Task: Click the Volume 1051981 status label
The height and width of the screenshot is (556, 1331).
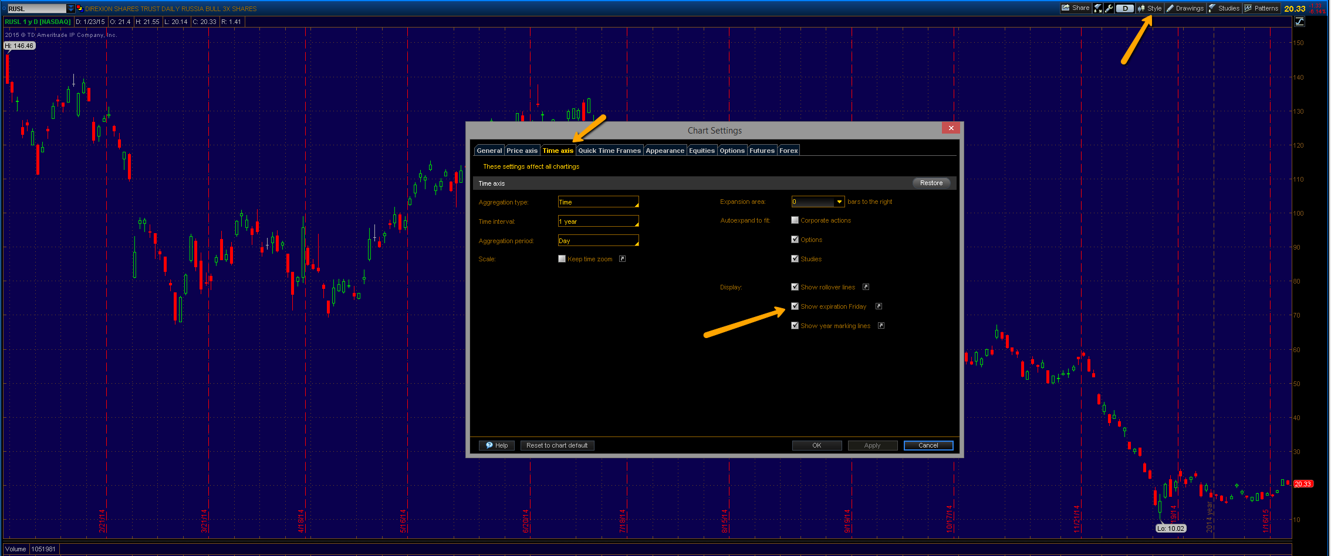Action: (31, 549)
